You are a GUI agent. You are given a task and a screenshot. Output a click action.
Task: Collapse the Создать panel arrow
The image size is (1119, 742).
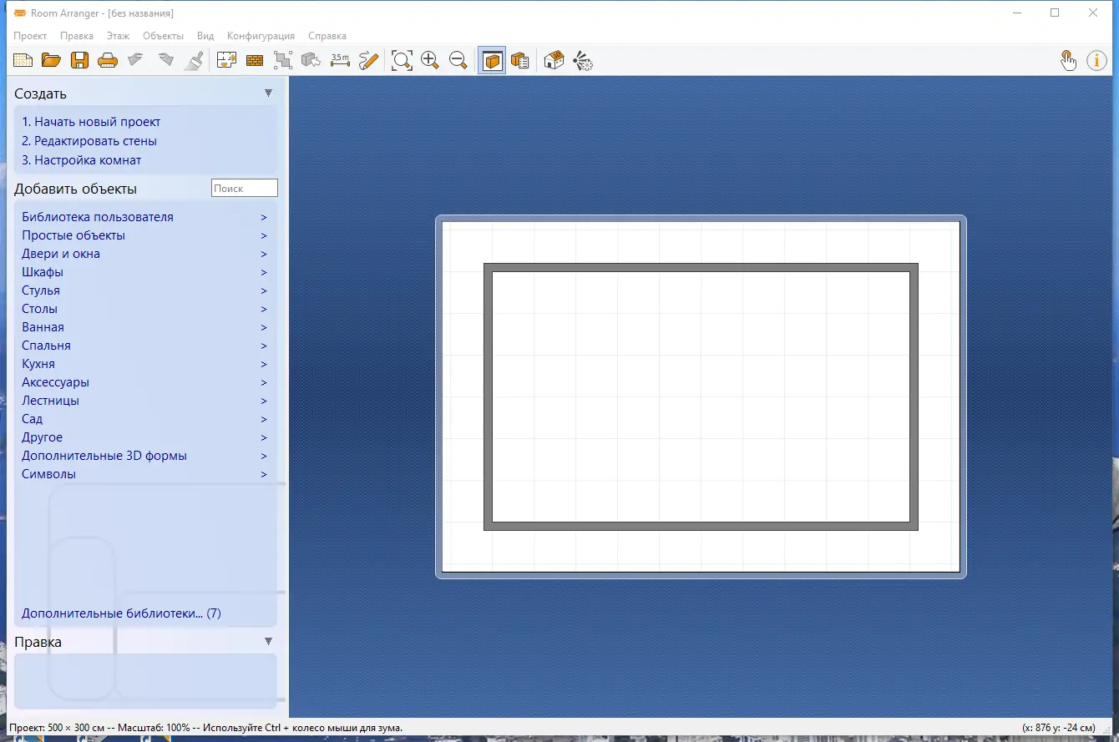pos(268,93)
